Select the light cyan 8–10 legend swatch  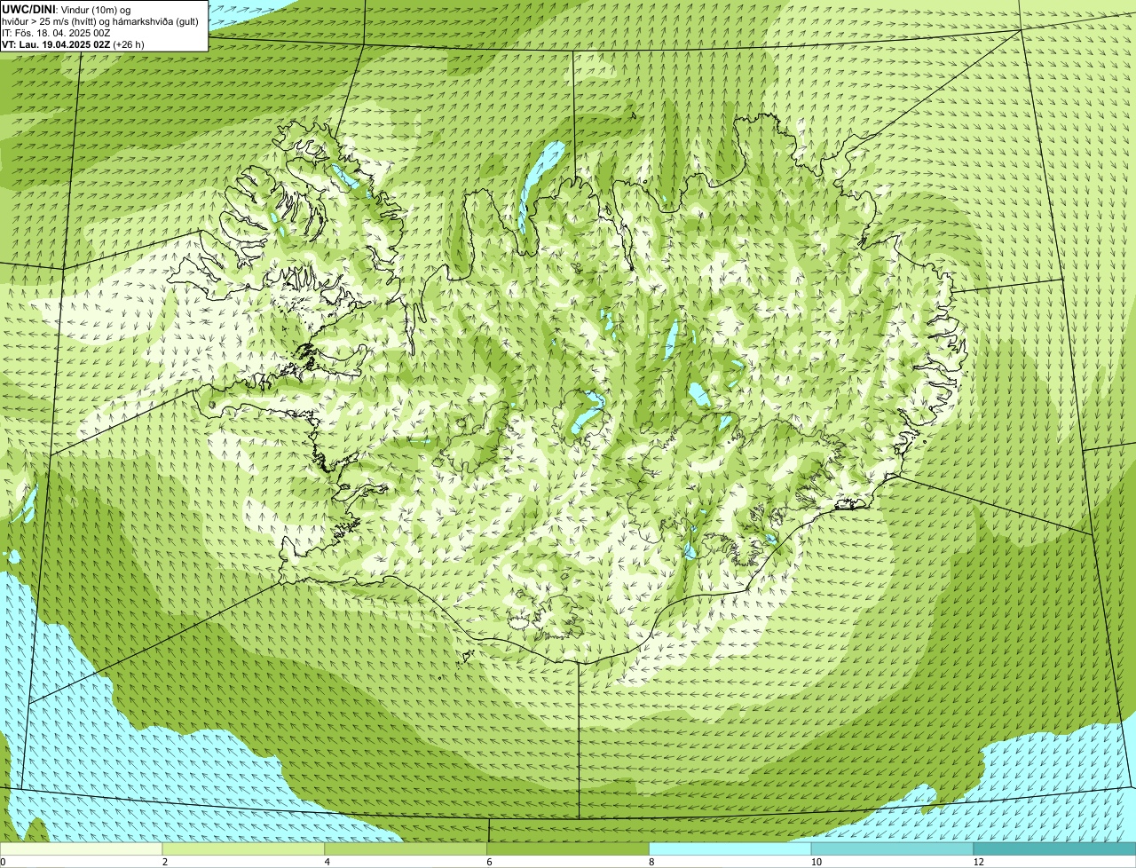(730, 848)
